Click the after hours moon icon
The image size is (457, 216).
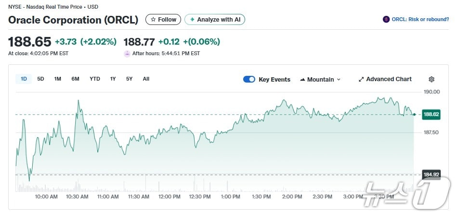tap(127, 54)
